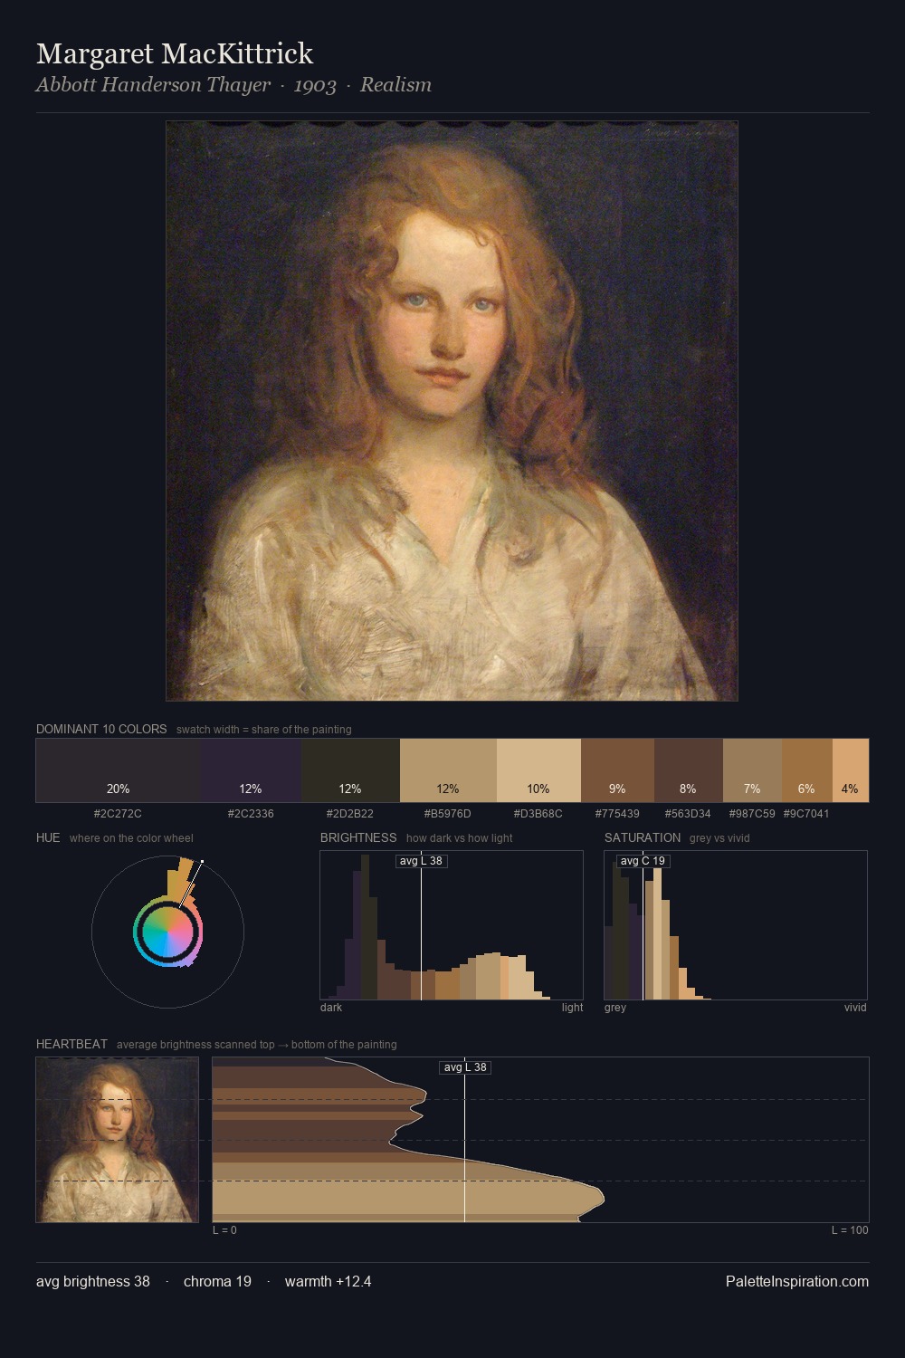Viewport: 905px width, 1358px height.
Task: Click the HEARTBEAT section heading
Action: (x=71, y=1044)
